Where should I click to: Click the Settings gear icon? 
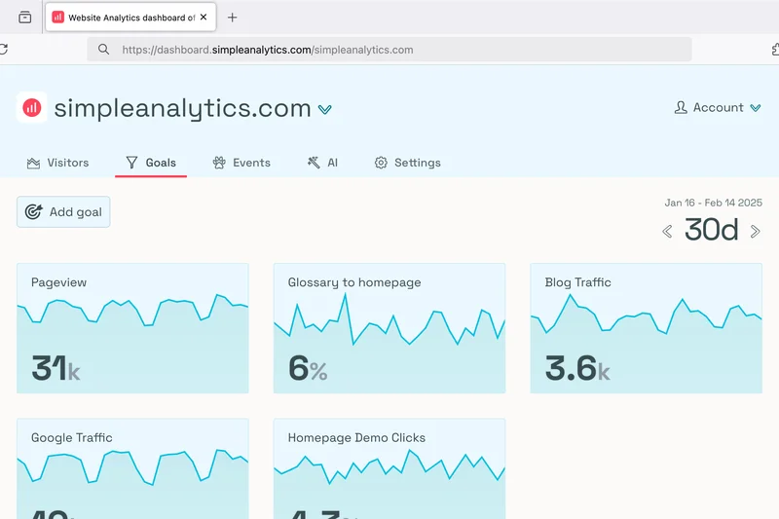(x=381, y=163)
